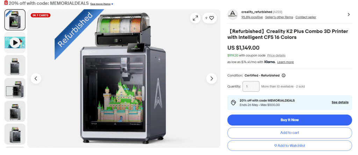Click the Quantity input field

pyautogui.click(x=251, y=86)
